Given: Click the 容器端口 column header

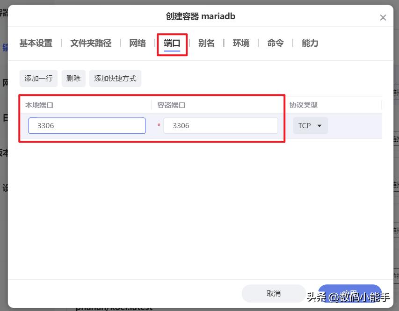Looking at the screenshot, I should (171, 105).
